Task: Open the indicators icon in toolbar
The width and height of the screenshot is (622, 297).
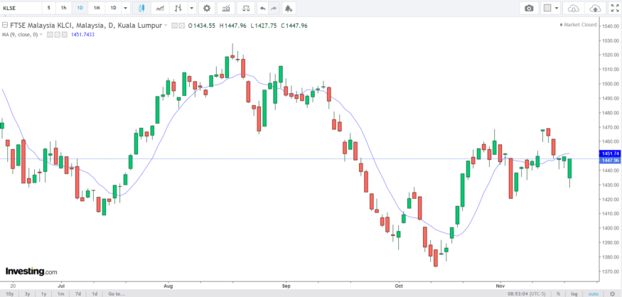Action: point(226,8)
